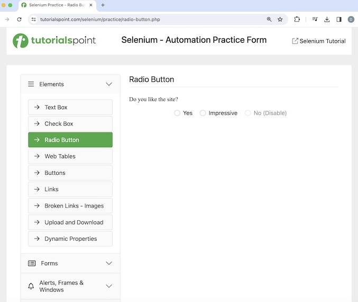Select the Yes radio button

tap(177, 113)
